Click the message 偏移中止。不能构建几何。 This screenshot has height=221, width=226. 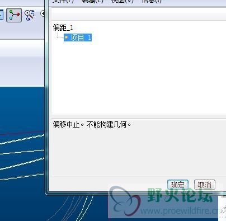point(92,124)
